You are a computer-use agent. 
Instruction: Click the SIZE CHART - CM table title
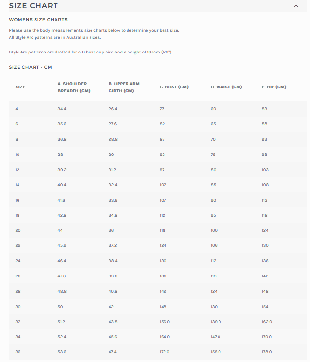click(30, 67)
